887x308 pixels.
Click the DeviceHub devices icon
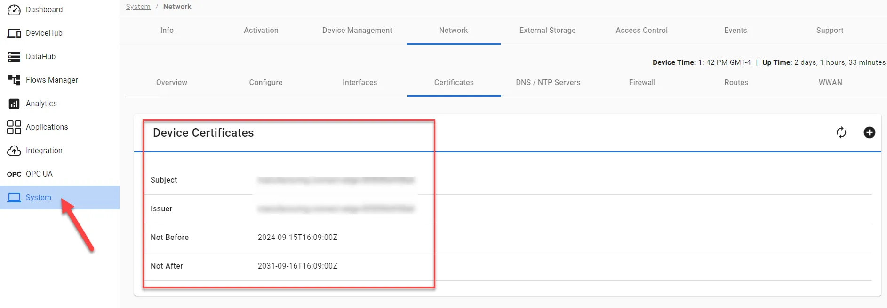(14, 33)
